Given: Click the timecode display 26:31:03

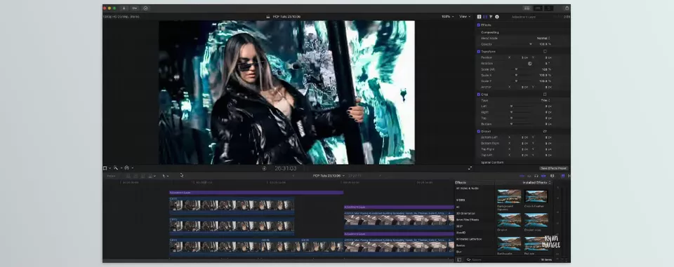Looking at the screenshot, I should pos(286,169).
